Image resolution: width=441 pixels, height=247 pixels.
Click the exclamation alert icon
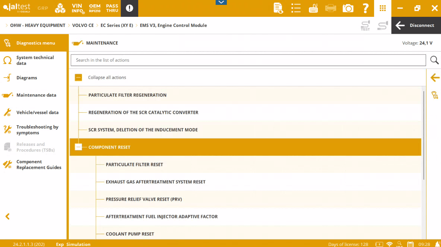[129, 8]
